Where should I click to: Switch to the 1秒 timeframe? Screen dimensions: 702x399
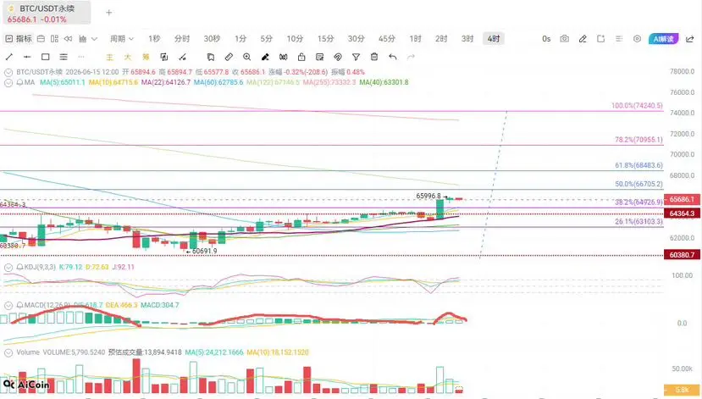pyautogui.click(x=154, y=39)
